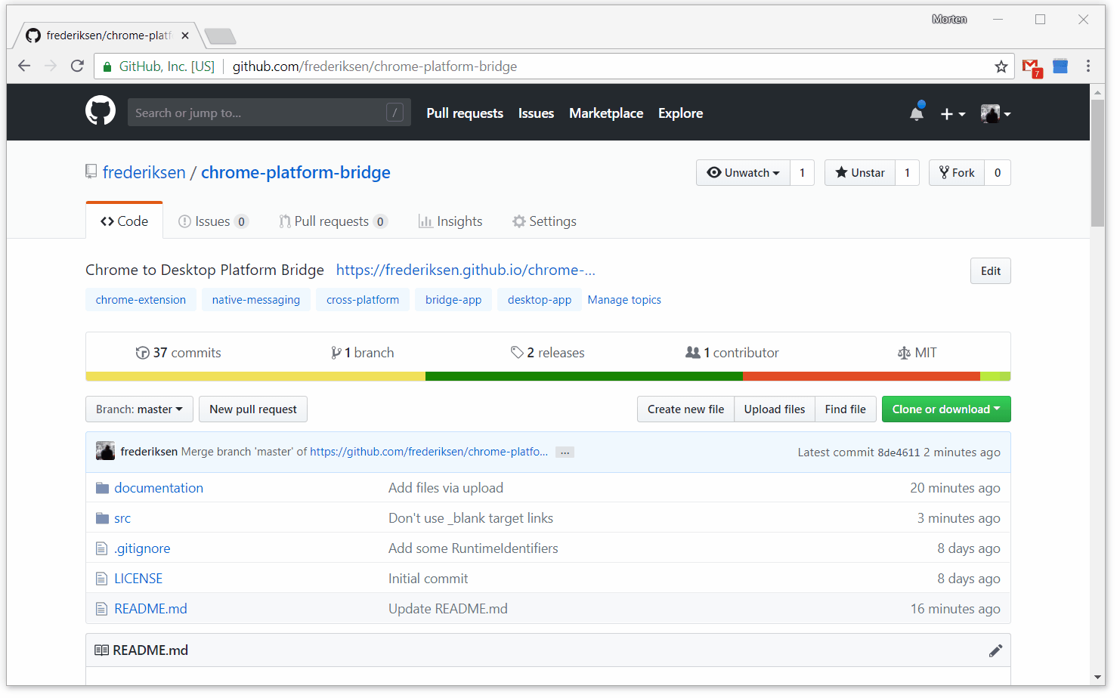Click the browser back arrow
This screenshot has height=698, width=1120.
click(x=24, y=66)
